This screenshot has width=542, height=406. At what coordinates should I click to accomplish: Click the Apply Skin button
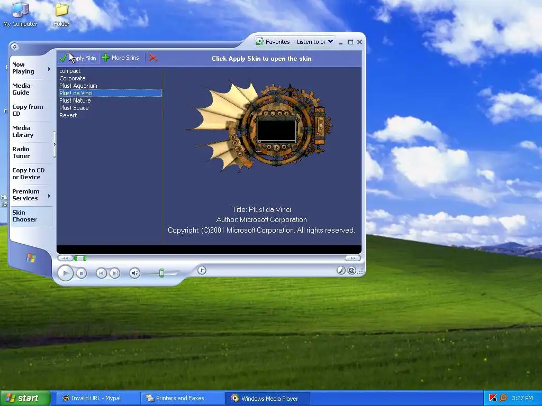pyautogui.click(x=78, y=58)
